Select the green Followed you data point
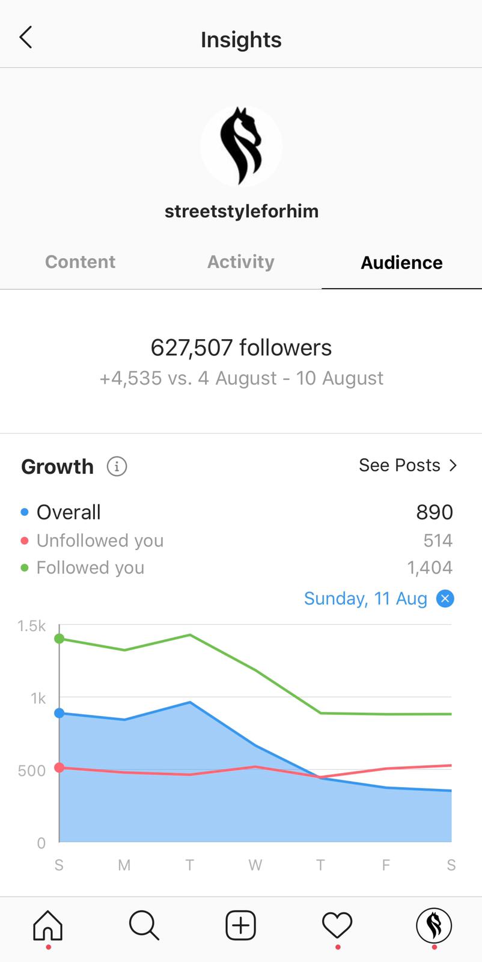This screenshot has height=962, width=482. pyautogui.click(x=59, y=639)
